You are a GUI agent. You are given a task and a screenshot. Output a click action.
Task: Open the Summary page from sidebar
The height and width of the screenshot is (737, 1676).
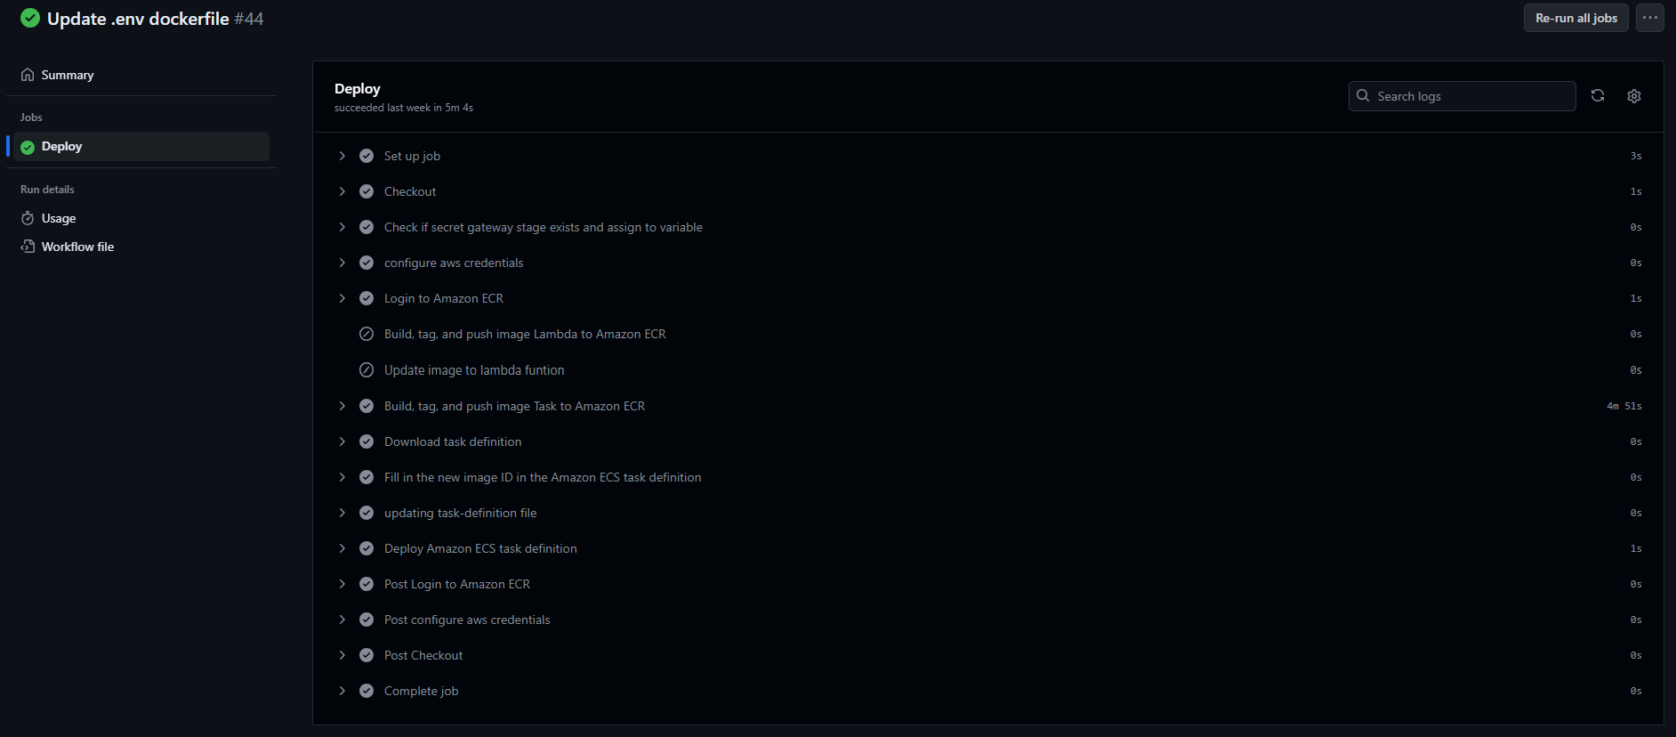pyautogui.click(x=68, y=75)
